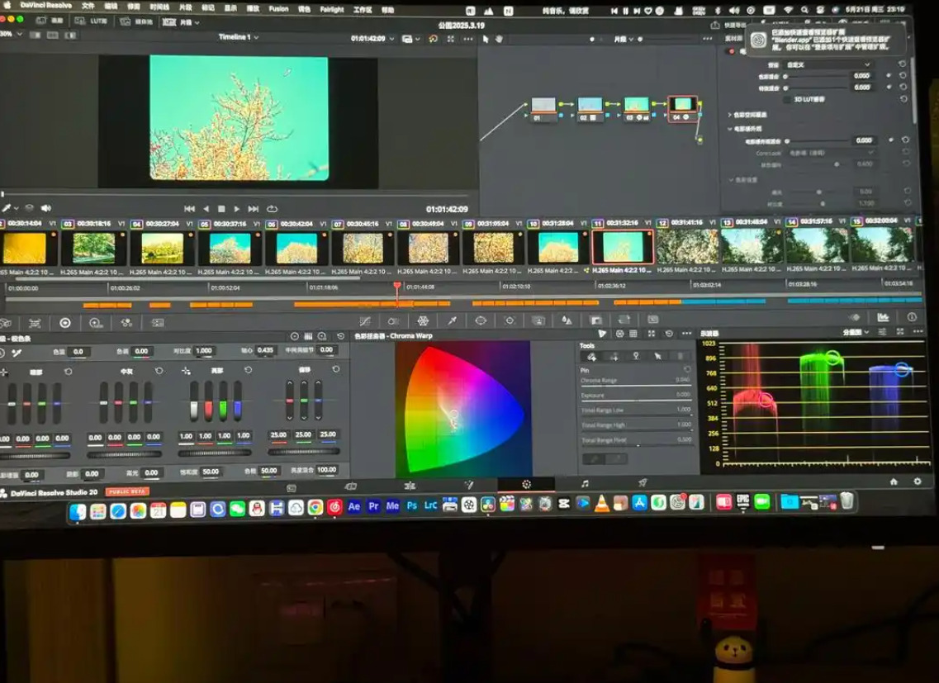
Task: Toggle the red effect enable switch
Action: tap(730, 51)
